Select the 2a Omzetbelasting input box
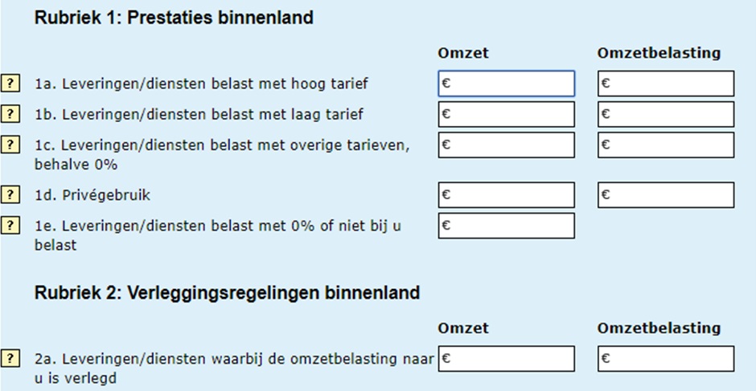This screenshot has height=391, width=756. (x=666, y=358)
